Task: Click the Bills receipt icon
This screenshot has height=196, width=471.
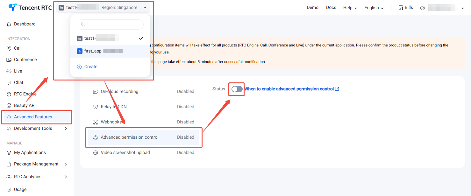Action: click(x=401, y=8)
